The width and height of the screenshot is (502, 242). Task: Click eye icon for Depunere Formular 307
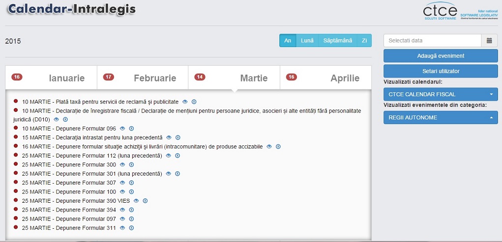122,183
